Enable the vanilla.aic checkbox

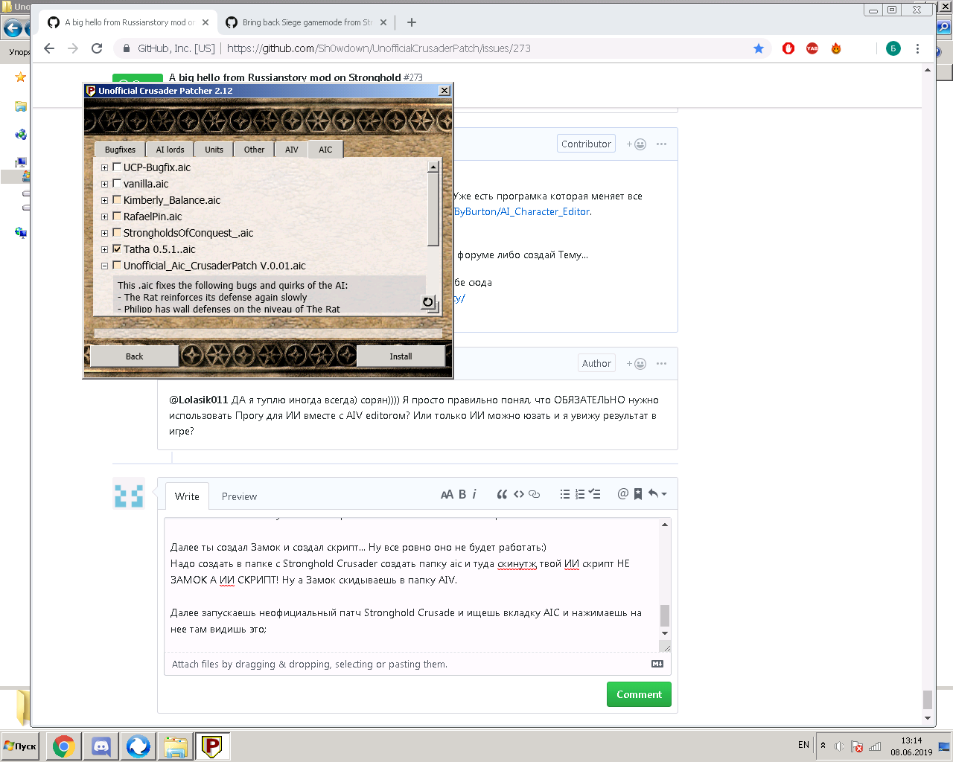117,183
